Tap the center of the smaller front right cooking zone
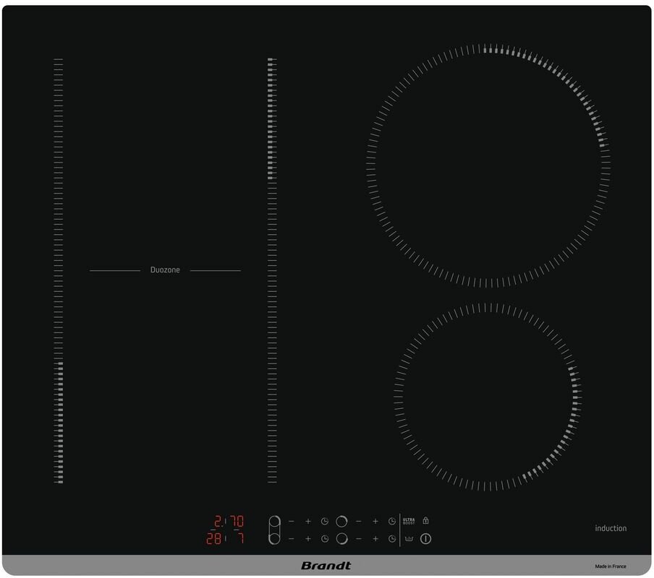 (x=488, y=397)
